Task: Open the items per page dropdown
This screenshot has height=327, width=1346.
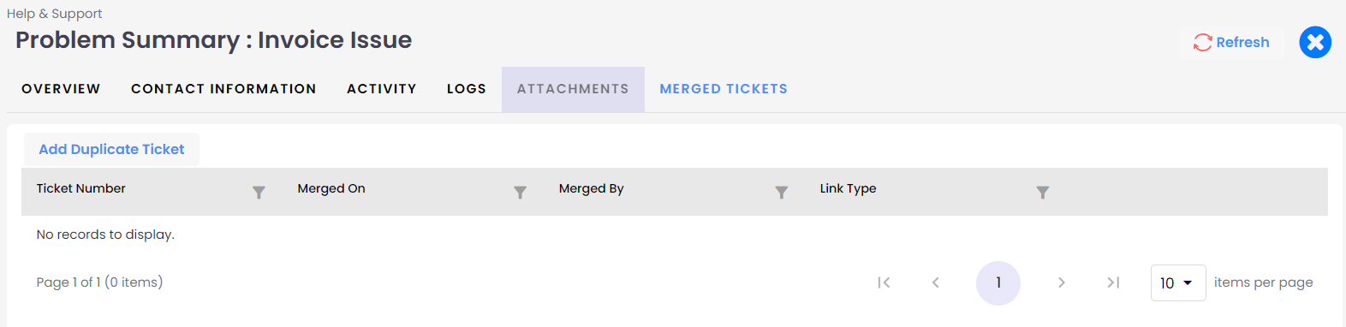Action: 1178,282
